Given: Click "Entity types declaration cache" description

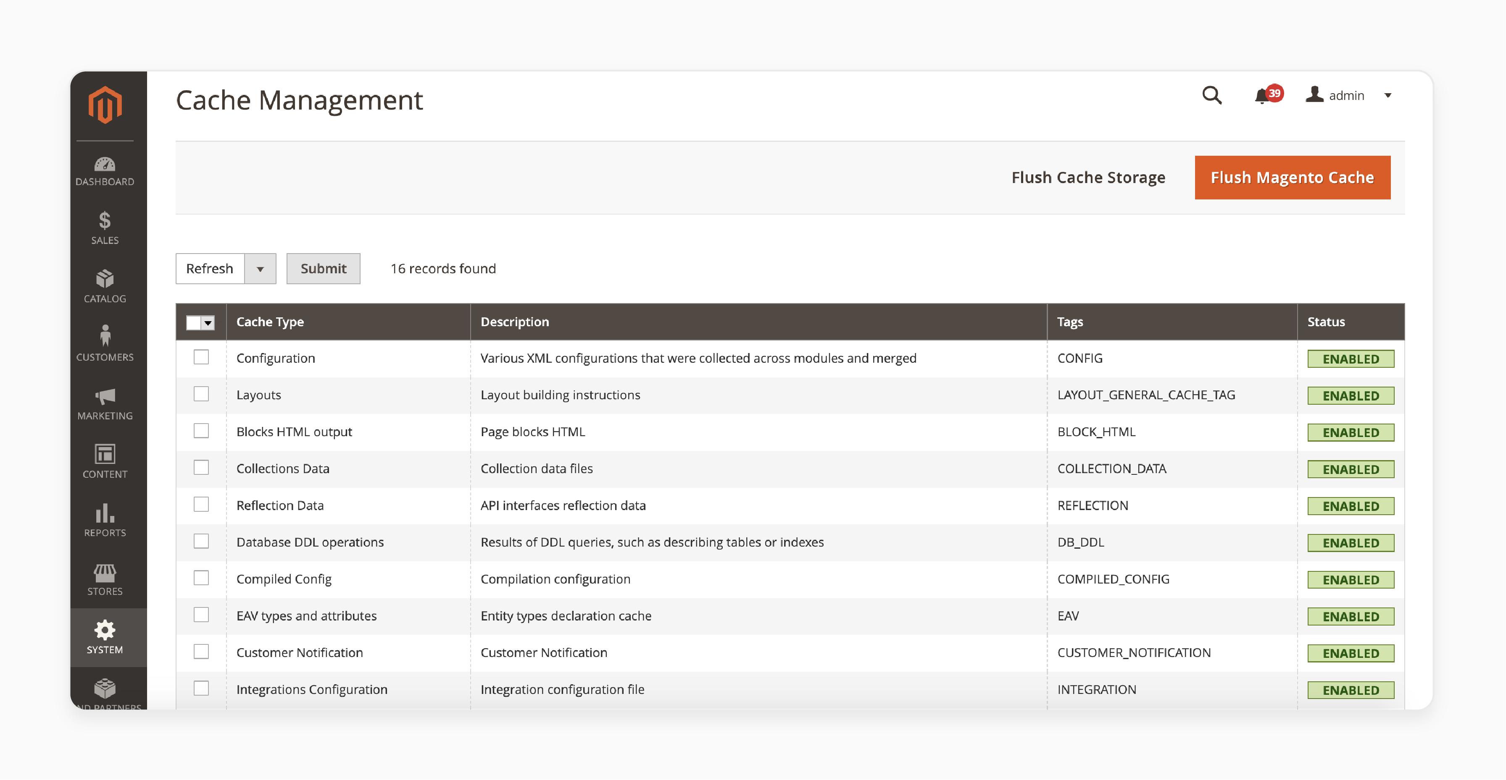Looking at the screenshot, I should tap(565, 616).
